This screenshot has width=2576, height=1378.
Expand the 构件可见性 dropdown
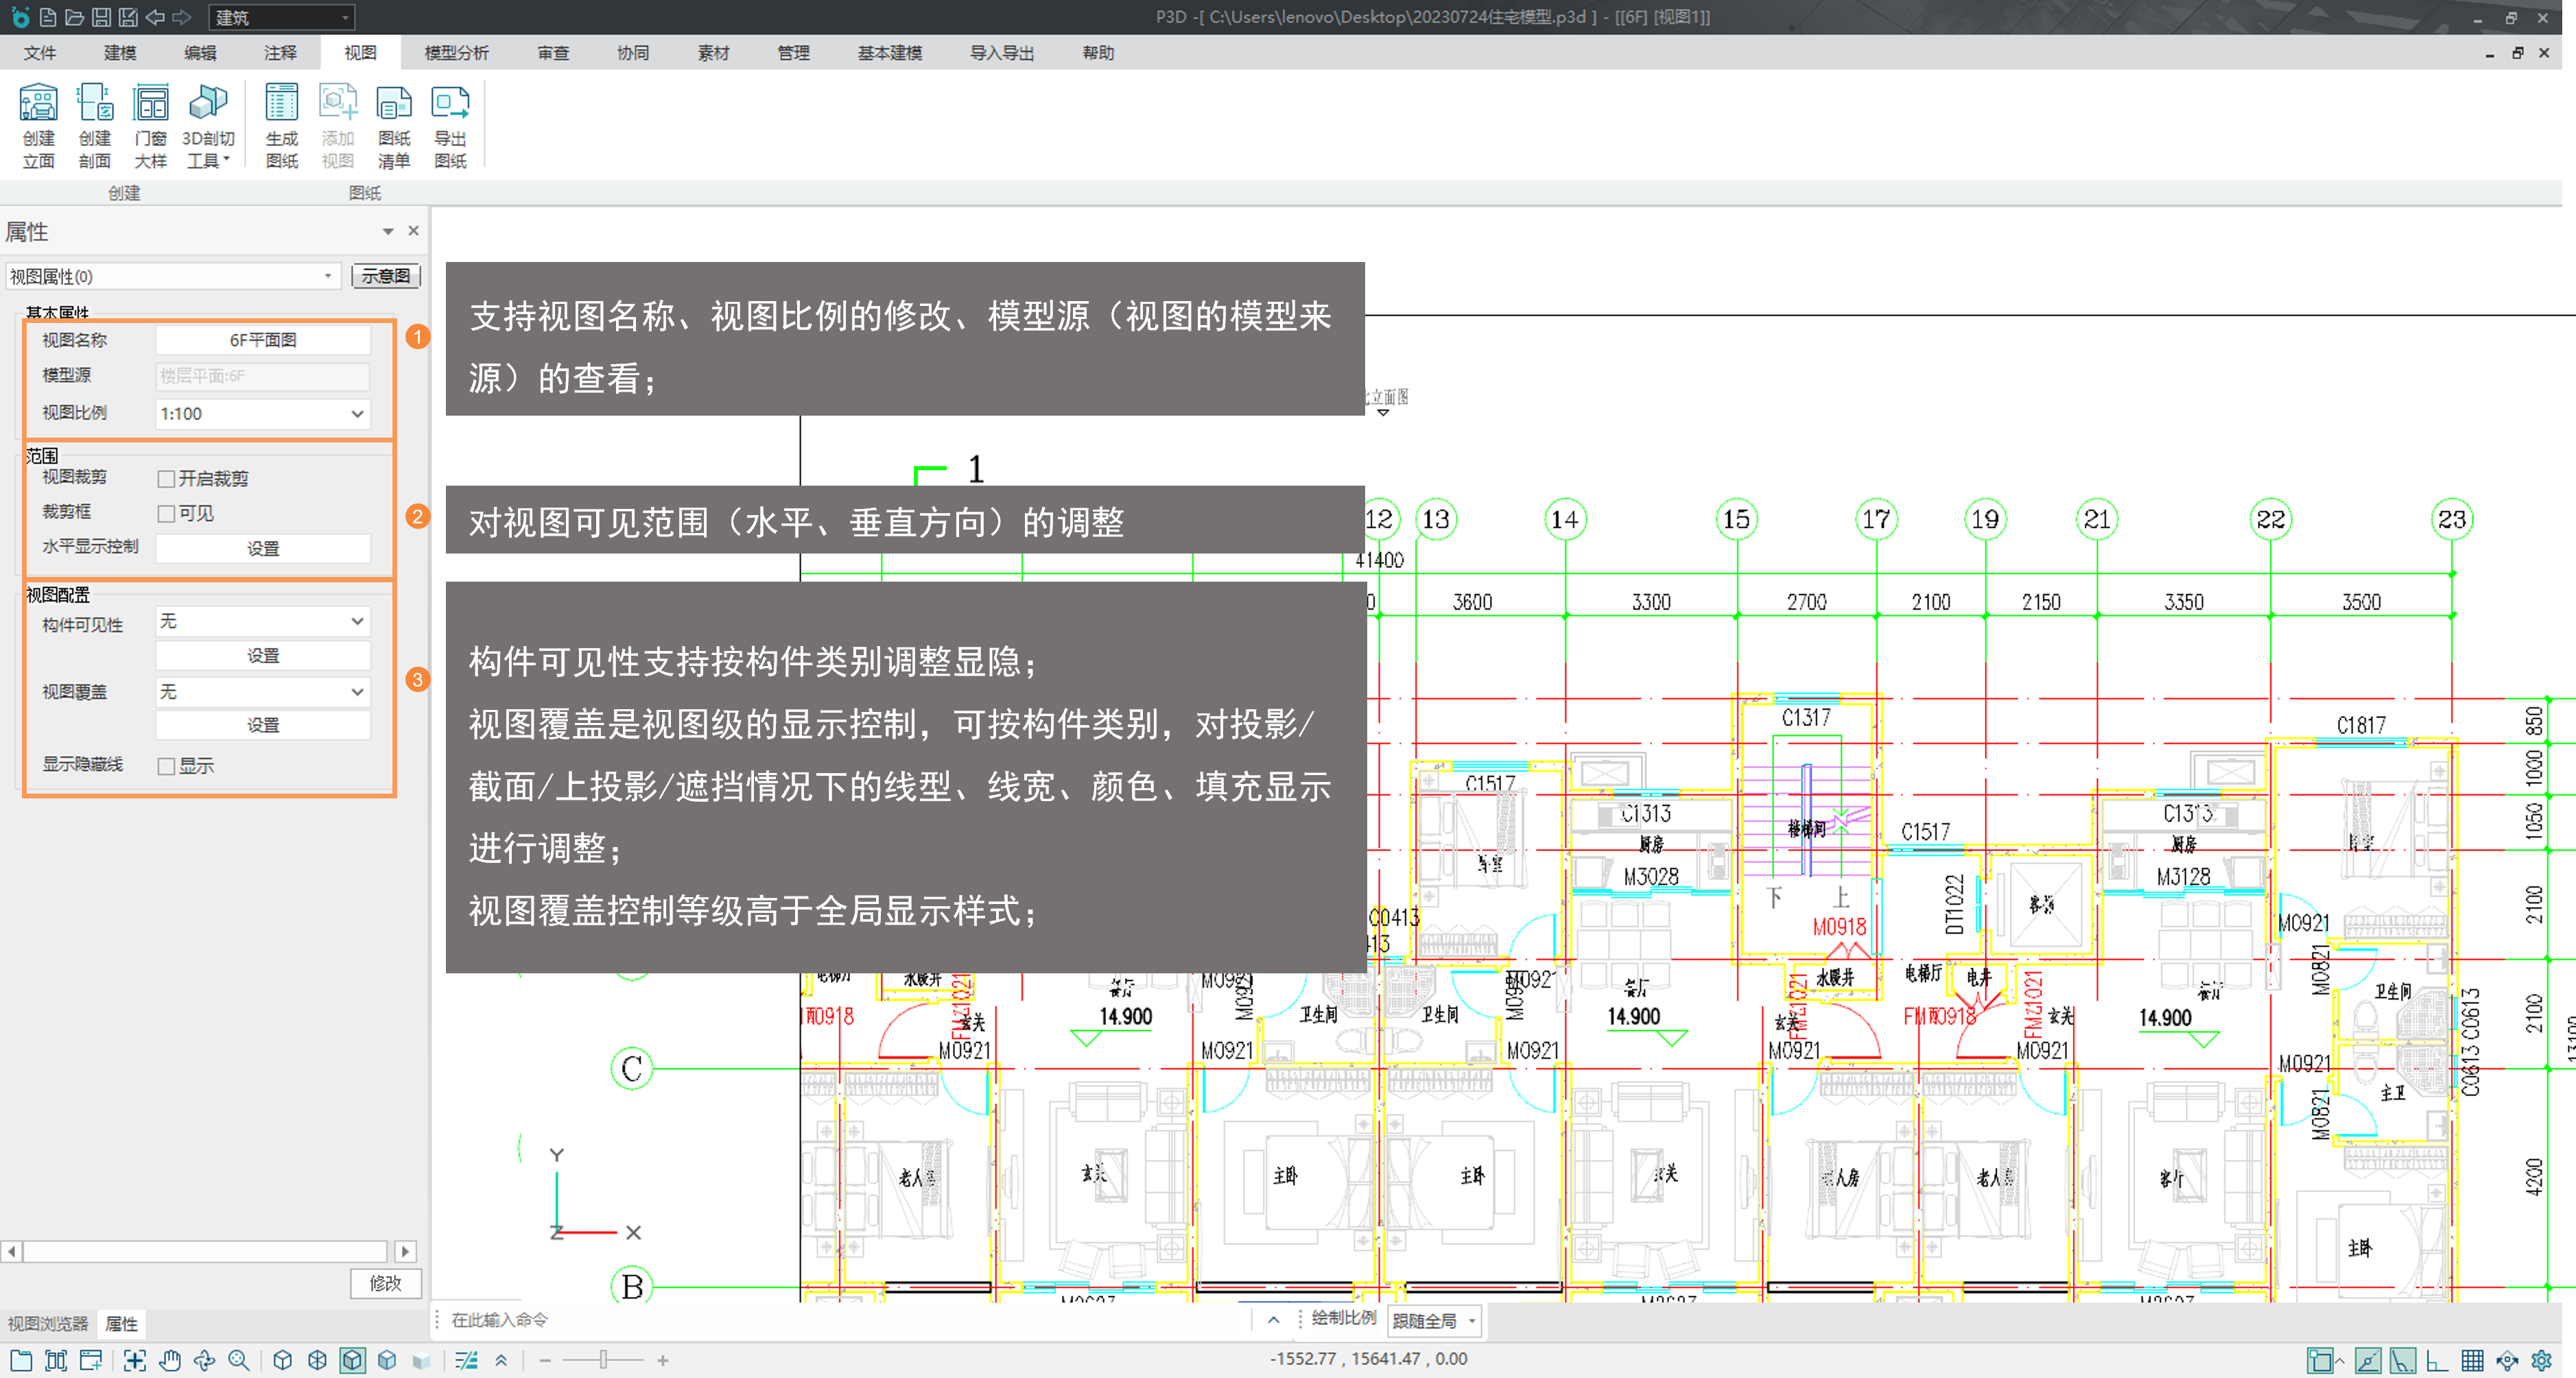pos(356,622)
